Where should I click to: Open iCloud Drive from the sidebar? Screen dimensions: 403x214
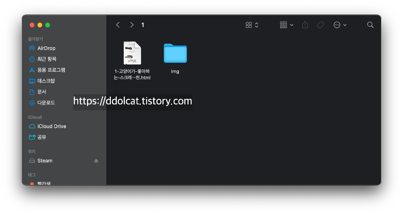click(x=52, y=127)
